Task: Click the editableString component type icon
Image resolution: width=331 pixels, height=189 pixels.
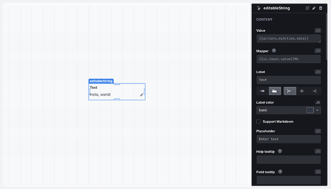Action: pos(259,8)
